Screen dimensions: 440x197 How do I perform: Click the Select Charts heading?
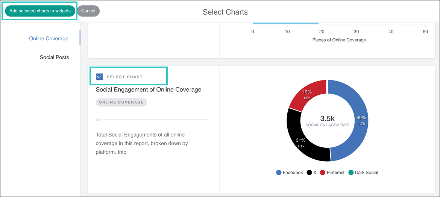tap(225, 12)
